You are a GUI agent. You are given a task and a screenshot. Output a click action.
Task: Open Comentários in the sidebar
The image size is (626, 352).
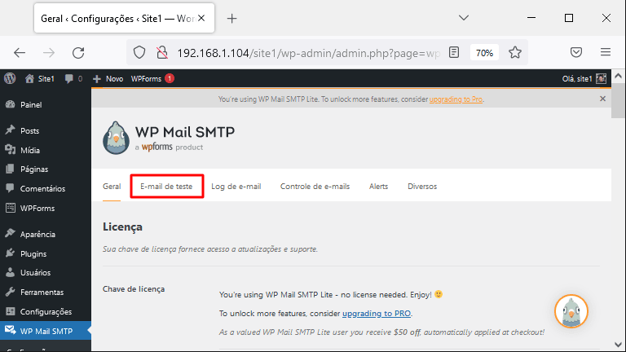click(x=42, y=189)
